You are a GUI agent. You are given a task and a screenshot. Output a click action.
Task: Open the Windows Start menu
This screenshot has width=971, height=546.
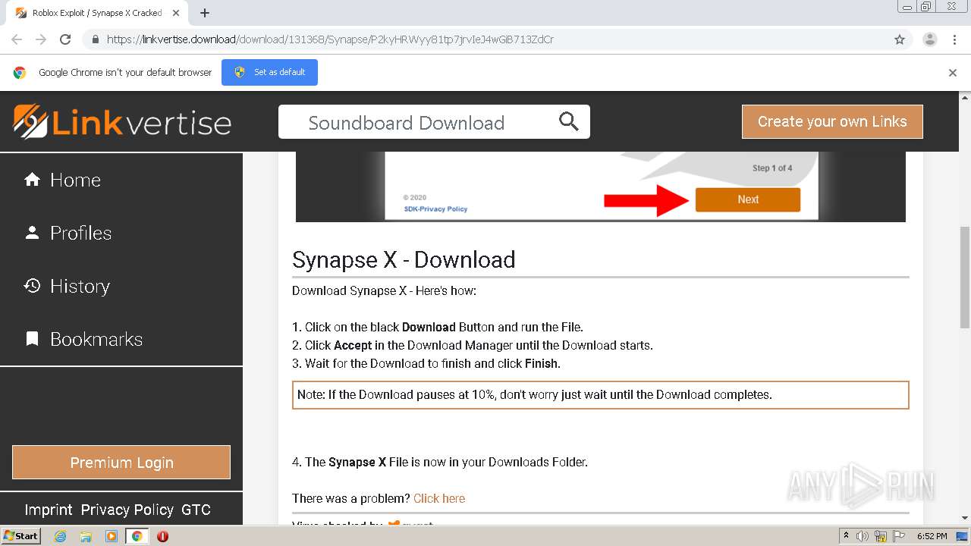click(x=20, y=535)
